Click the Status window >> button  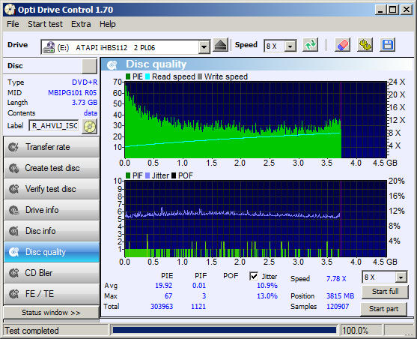click(51, 312)
